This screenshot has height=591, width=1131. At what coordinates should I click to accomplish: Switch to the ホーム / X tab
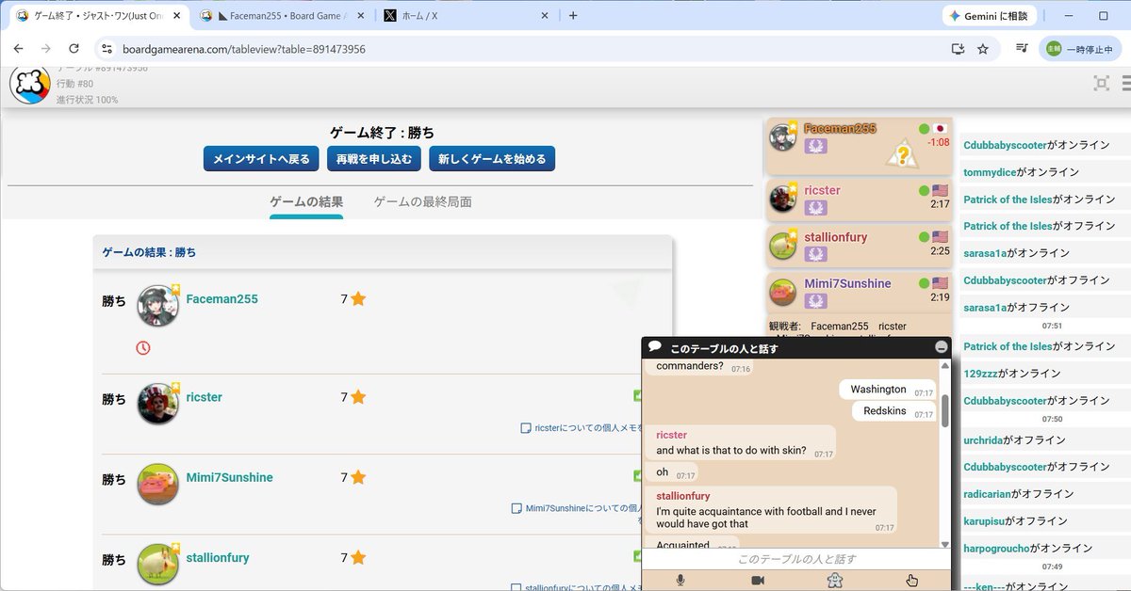(x=466, y=16)
